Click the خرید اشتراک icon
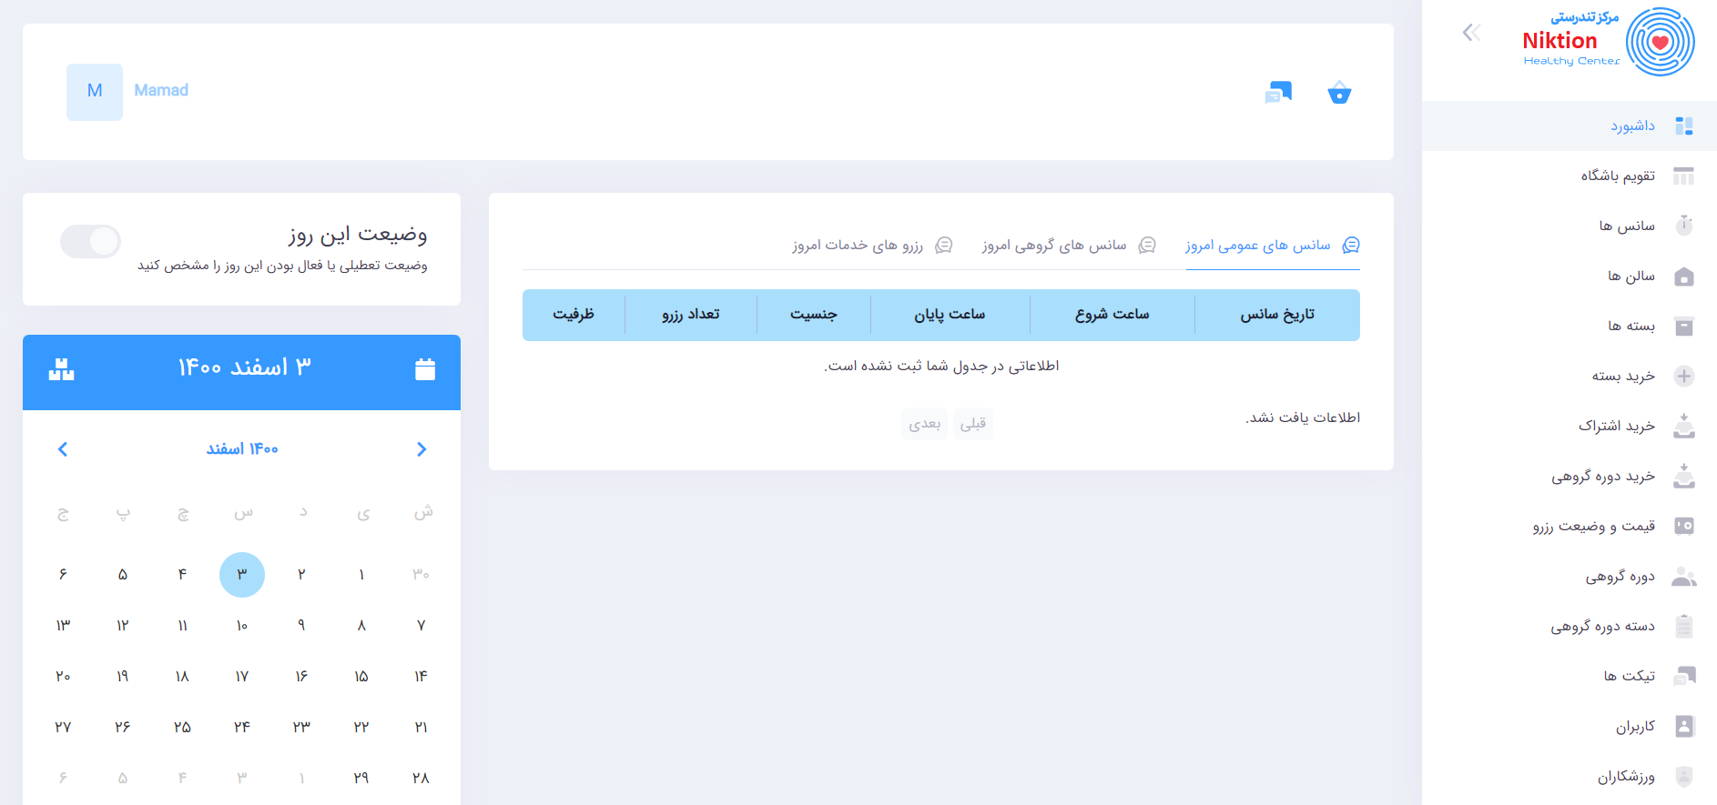 click(x=1684, y=426)
